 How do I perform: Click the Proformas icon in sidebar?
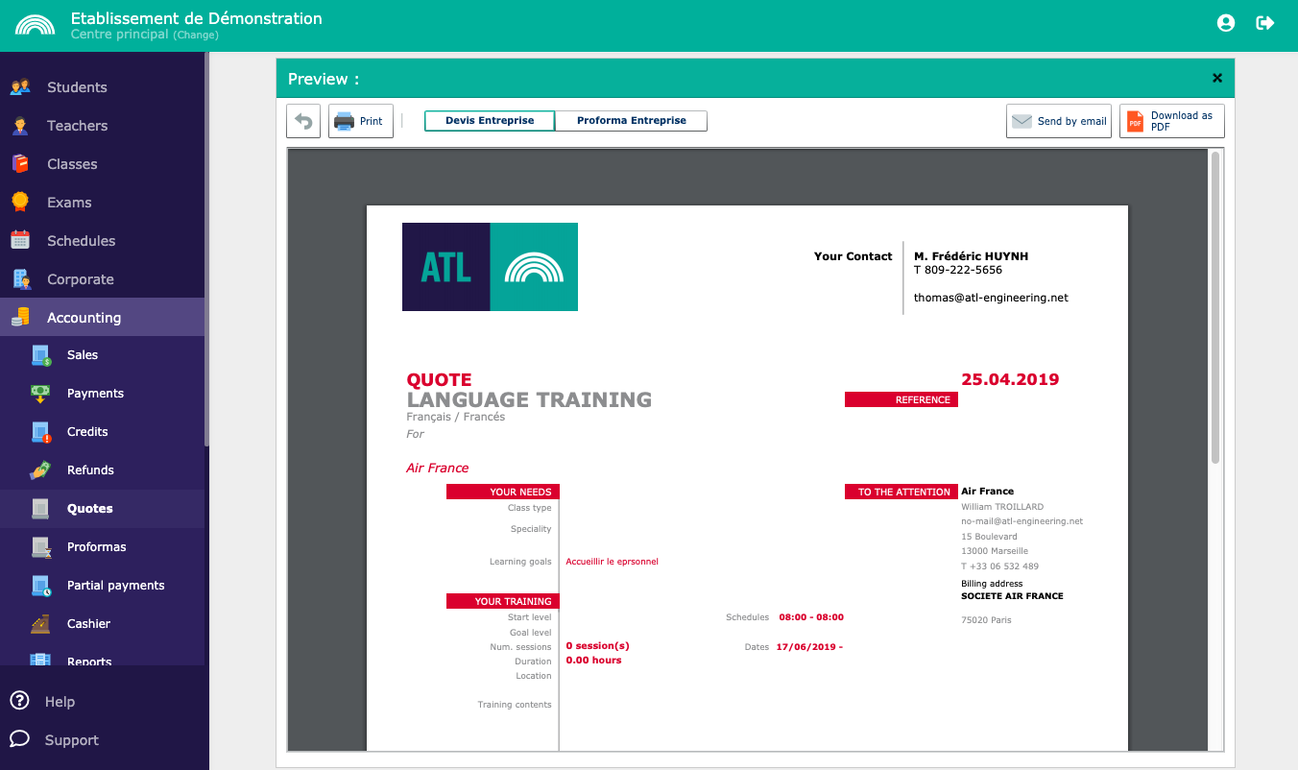(x=40, y=547)
